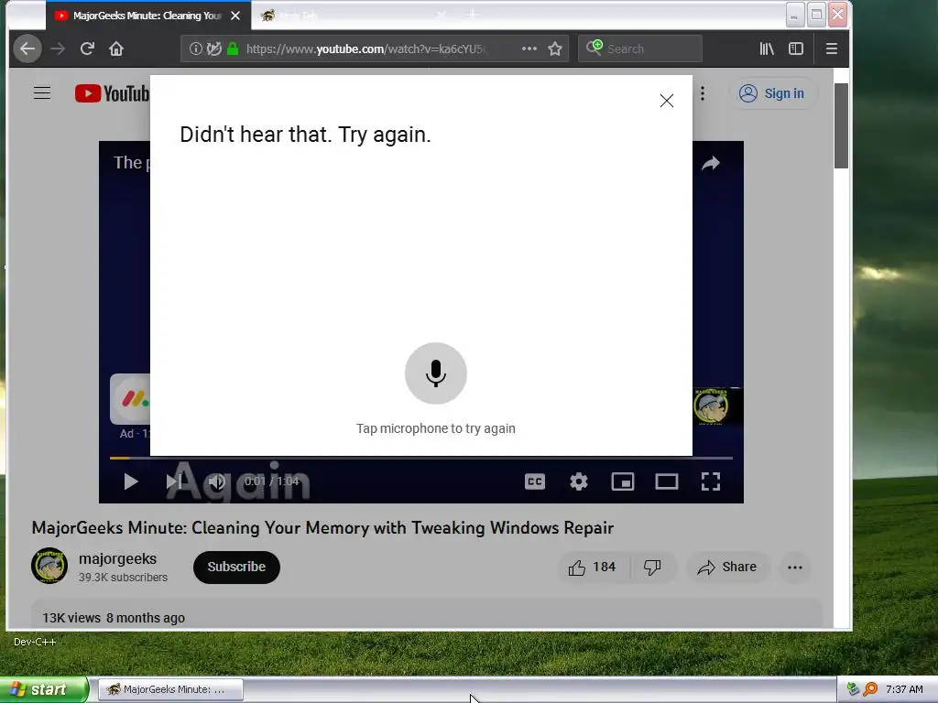Bookmark this page with the star
The width and height of the screenshot is (938, 703).
coord(555,49)
